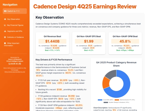This screenshot has height=111, width=148.
Task: Click the 87.3% consensus margin figure
Action: tap(39, 76)
